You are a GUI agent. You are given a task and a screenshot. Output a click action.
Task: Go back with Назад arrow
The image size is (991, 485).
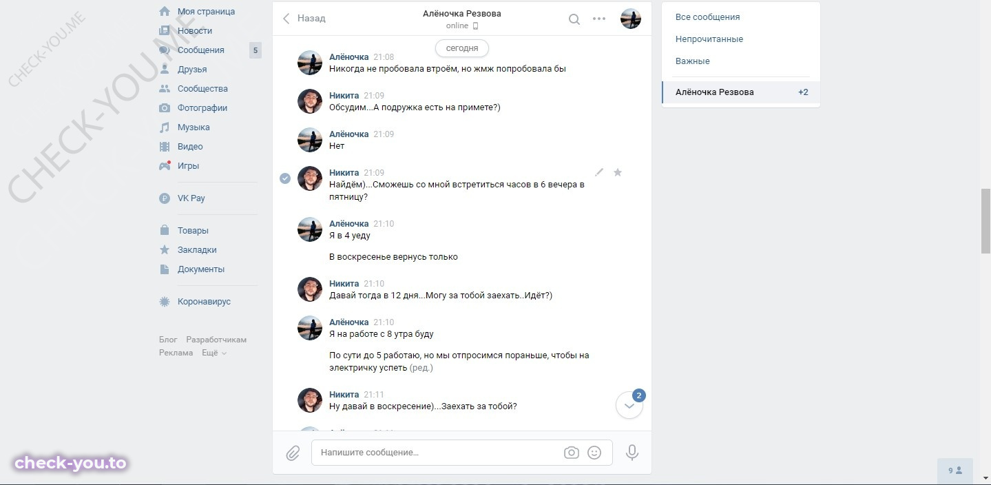(x=304, y=19)
